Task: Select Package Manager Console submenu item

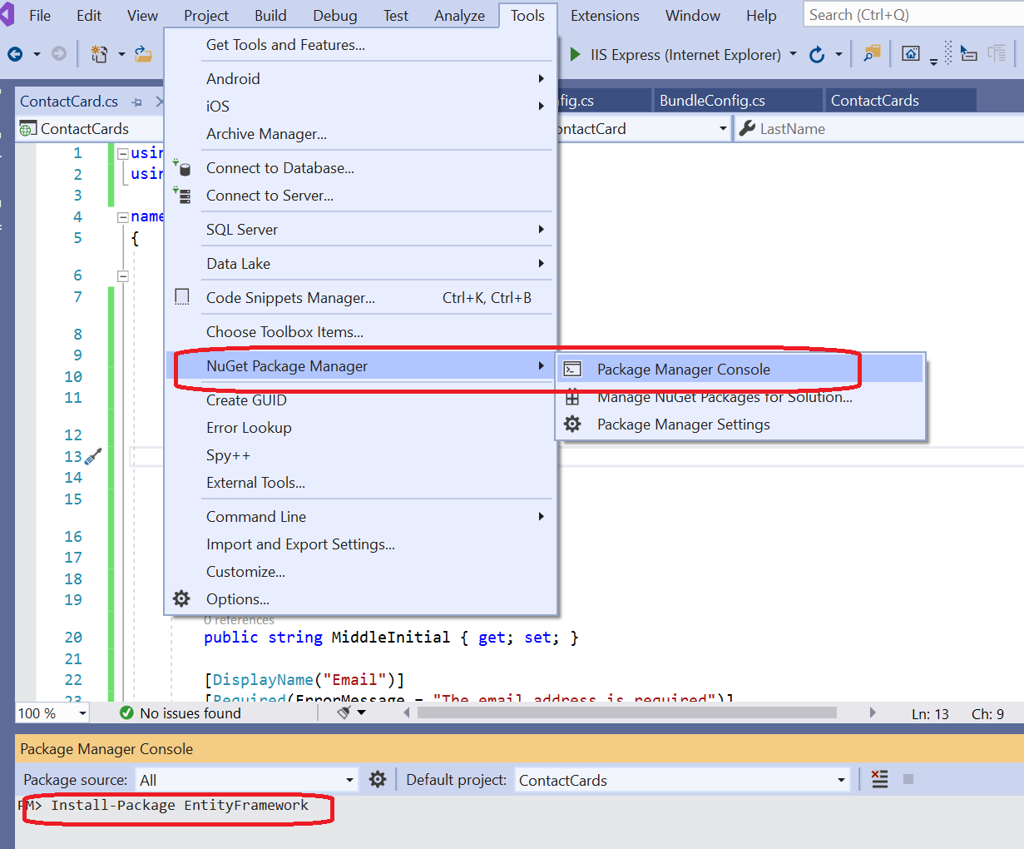Action: [741, 369]
